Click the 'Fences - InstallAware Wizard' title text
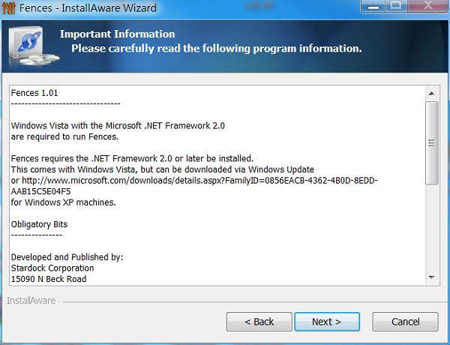The image size is (450, 345). 88,8
